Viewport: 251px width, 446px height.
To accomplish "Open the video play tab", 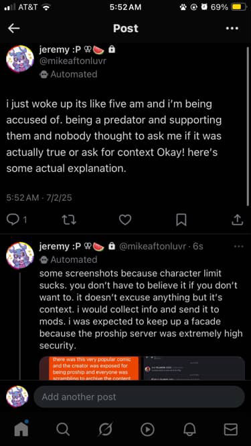I will [147, 429].
